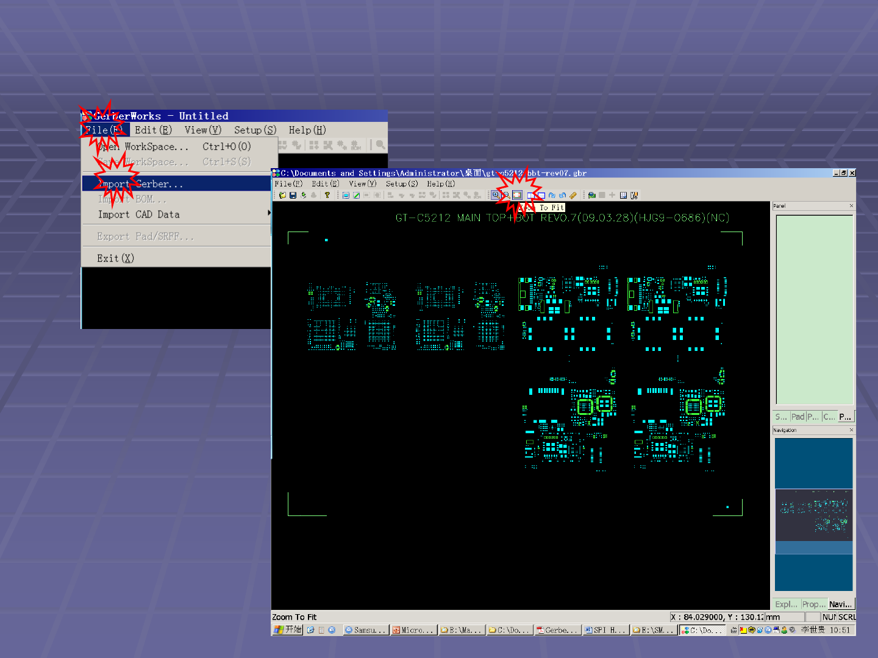Click the navigation preview thumbnail
Screen dimensions: 878x658
[813, 515]
